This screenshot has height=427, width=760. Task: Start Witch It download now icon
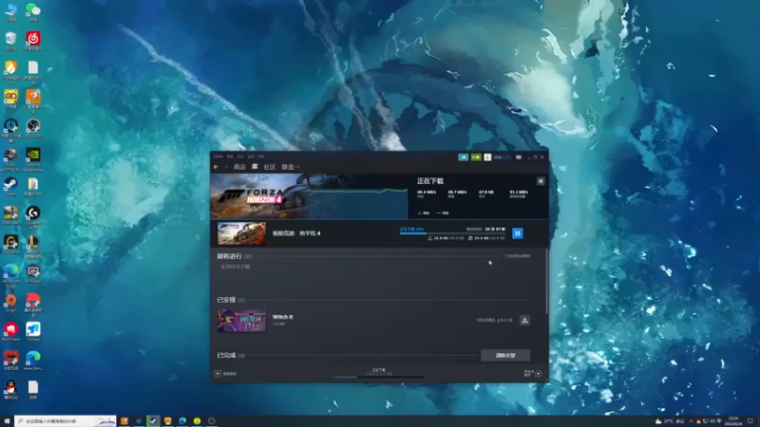(x=524, y=320)
